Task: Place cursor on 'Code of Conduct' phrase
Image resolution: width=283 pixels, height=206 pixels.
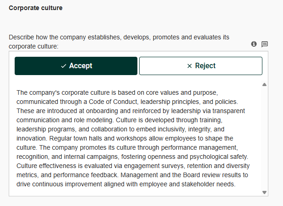Action: click(113, 102)
